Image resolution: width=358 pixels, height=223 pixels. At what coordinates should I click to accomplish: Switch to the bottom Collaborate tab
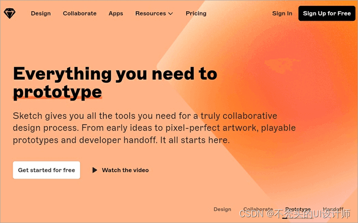(258, 209)
